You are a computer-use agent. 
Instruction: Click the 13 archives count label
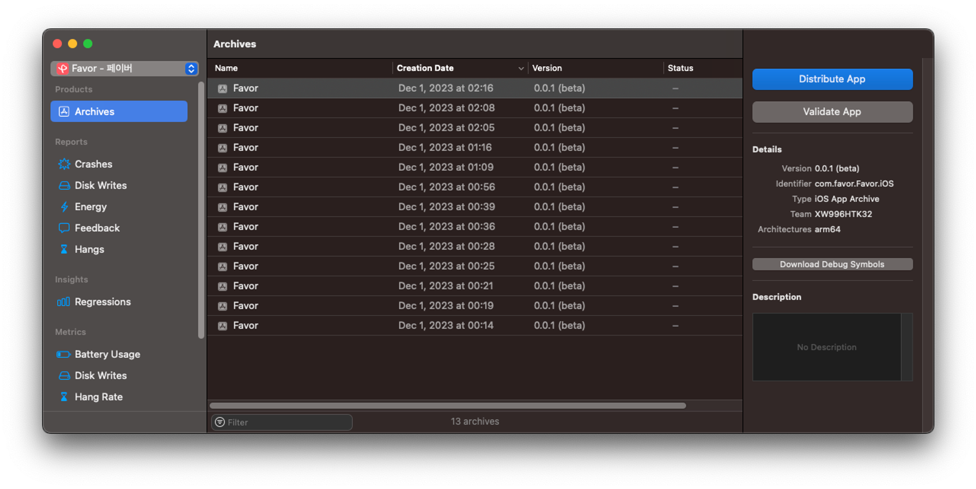[x=475, y=421]
